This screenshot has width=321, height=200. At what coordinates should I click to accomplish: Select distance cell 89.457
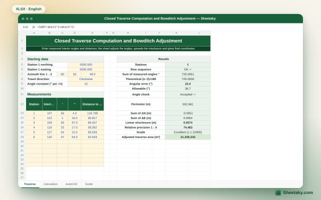92,122
